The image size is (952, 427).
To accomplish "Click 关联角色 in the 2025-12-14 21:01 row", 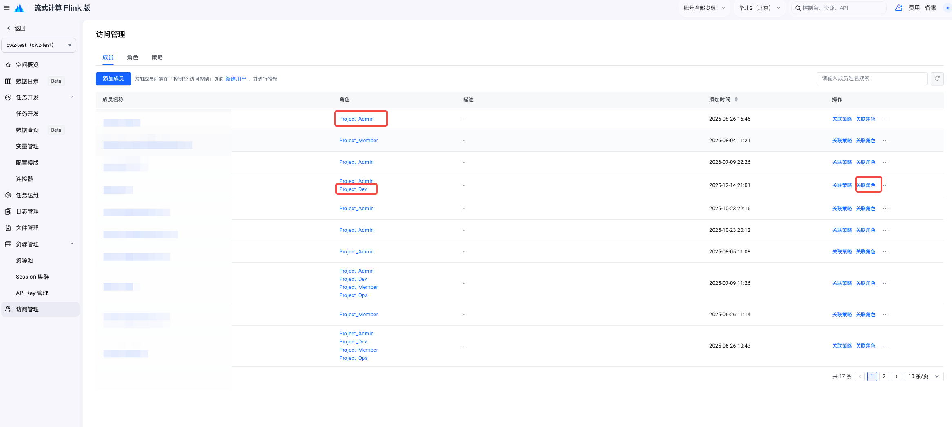I will coord(865,185).
